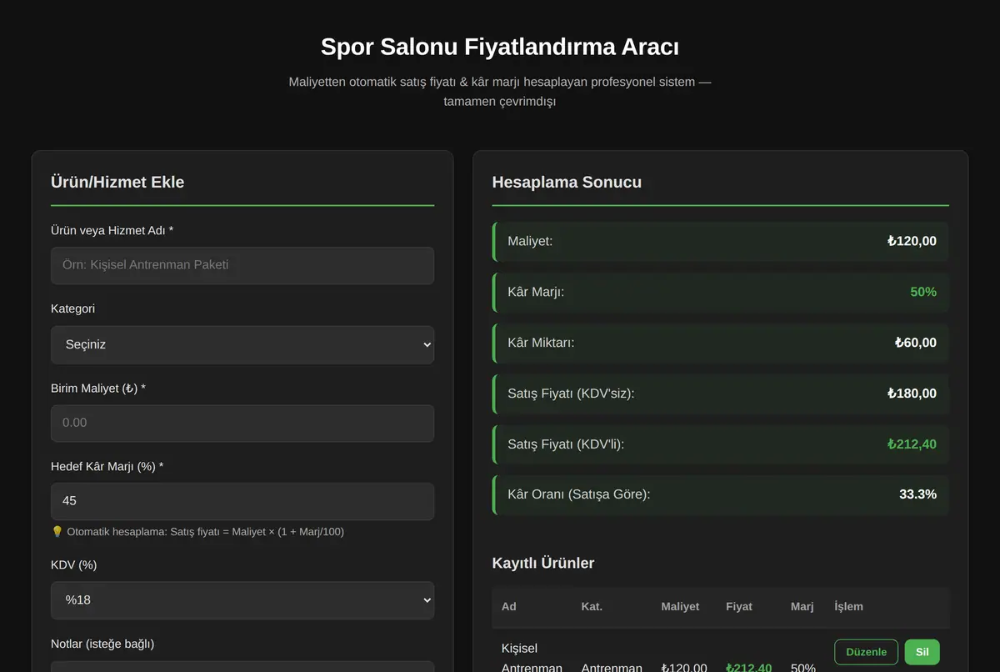Click the Düzenle button for Kişisel Antrenman
Image resolution: width=1000 pixels, height=672 pixels.
(866, 652)
